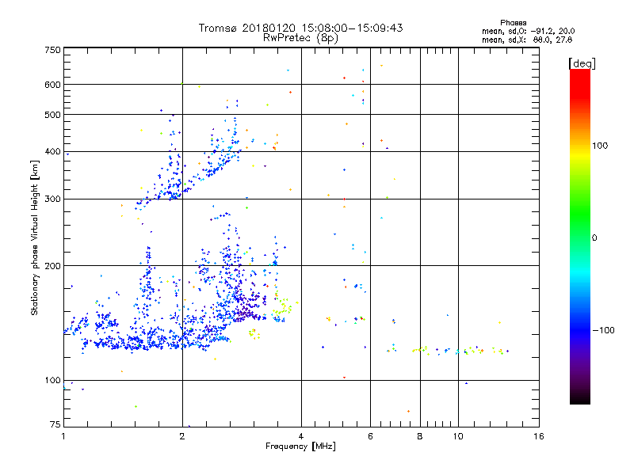The height and width of the screenshot is (475, 634).
Task: Click the '500' y-axis tick label
Action: tap(52, 115)
